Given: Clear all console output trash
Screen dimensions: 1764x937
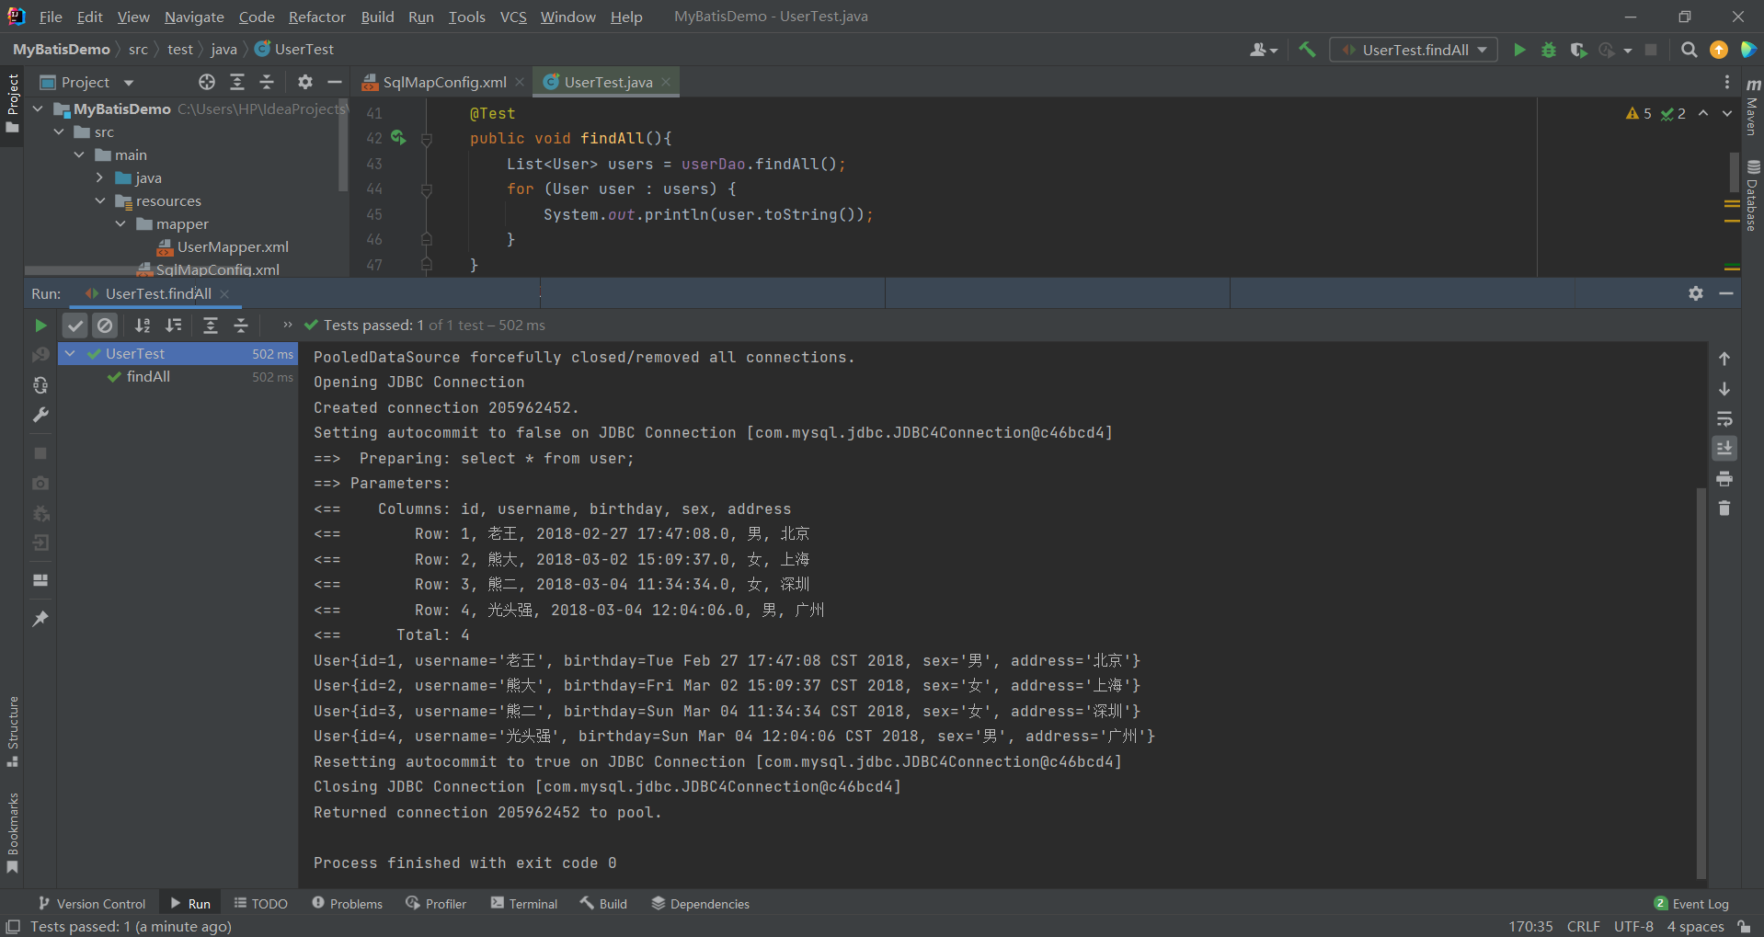Looking at the screenshot, I should click(1724, 508).
